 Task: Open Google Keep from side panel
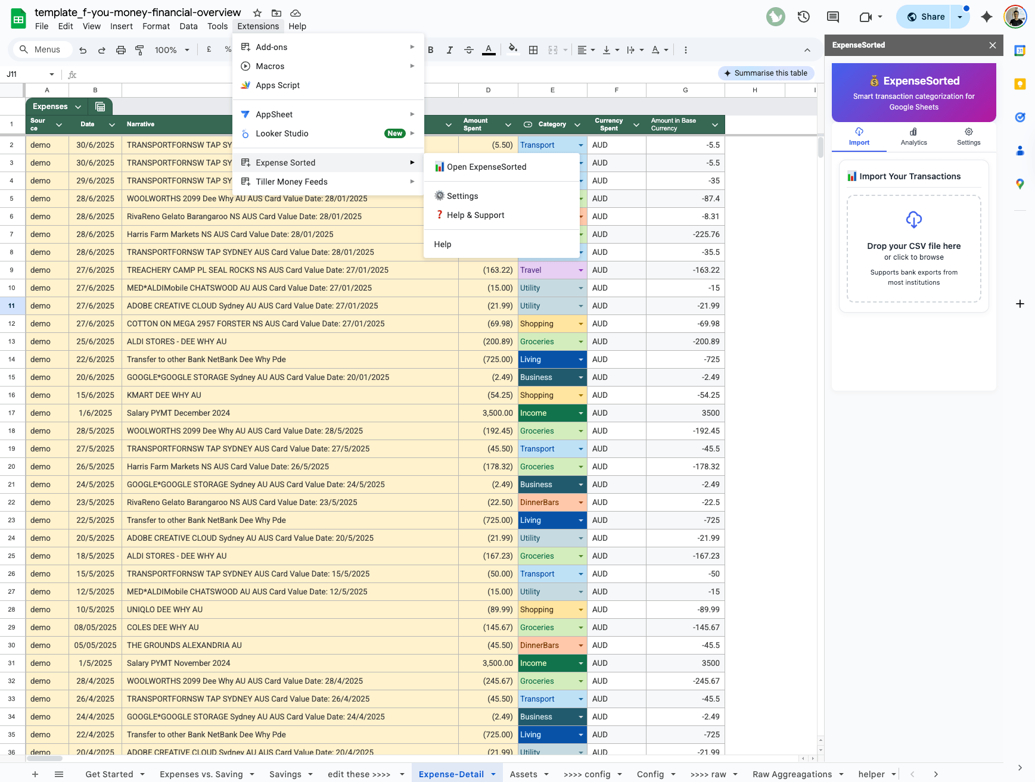[1020, 84]
